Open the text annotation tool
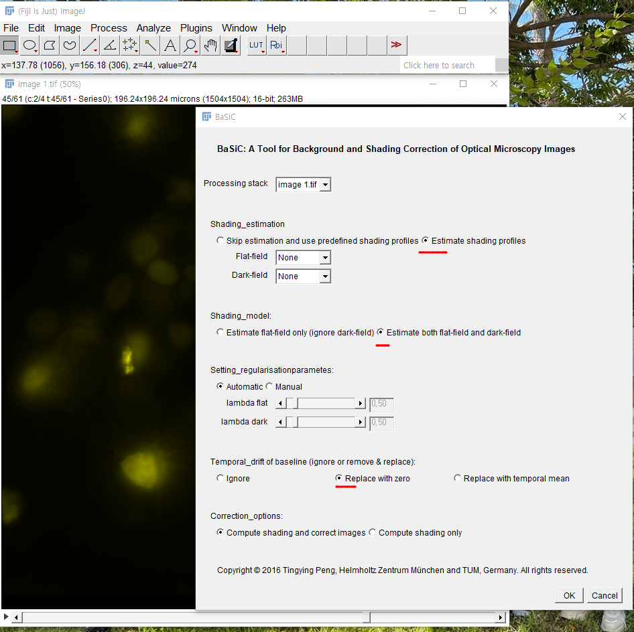 pos(170,45)
